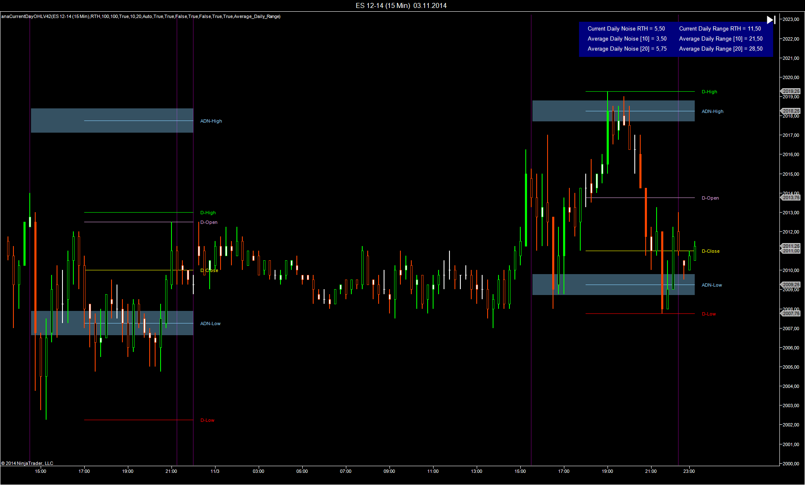The image size is (805, 485).
Task: Click the 2014 NinjaTrader, LLC copyright text
Action: pos(27,463)
